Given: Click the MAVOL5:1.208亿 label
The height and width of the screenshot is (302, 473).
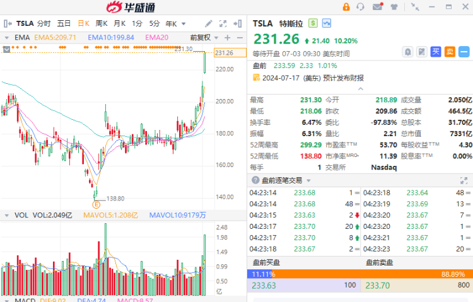Looking at the screenshot, I should pos(111,216).
